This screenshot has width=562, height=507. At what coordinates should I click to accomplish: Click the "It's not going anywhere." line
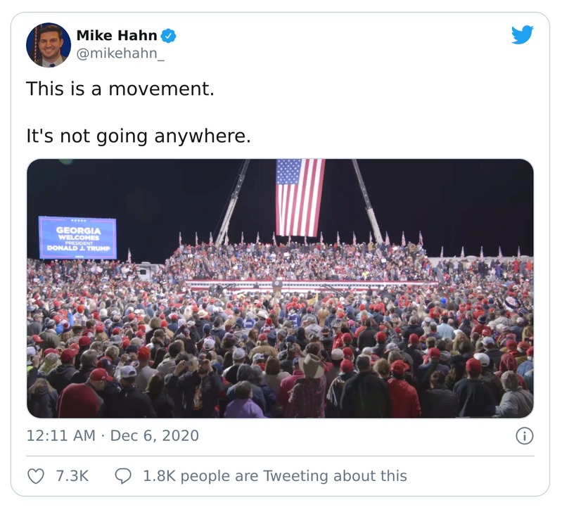[138, 136]
